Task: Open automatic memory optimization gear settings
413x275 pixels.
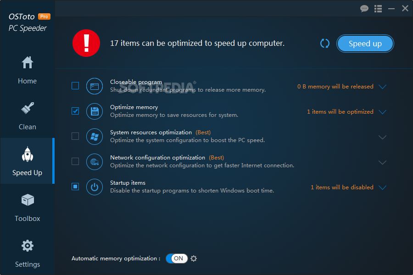Action: coord(194,258)
